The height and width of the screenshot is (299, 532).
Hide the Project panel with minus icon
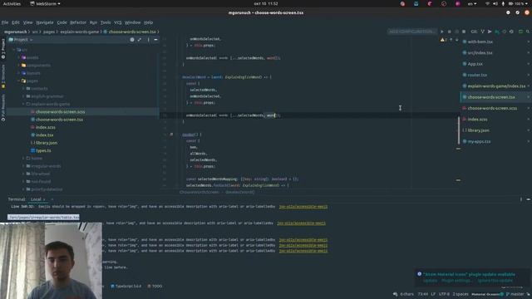(155, 40)
